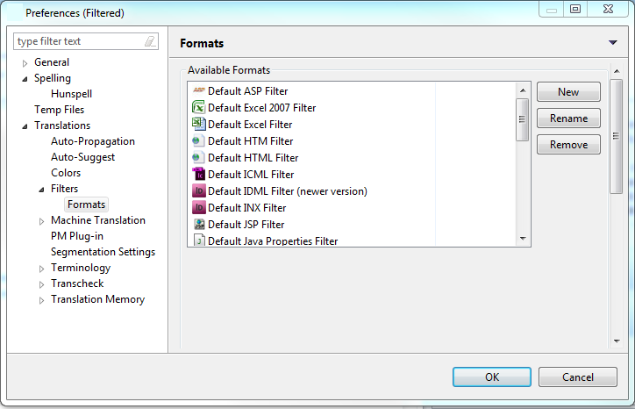Screen dimensions: 635x409
Task: Confirm preferences with the OK button
Action: tap(492, 377)
